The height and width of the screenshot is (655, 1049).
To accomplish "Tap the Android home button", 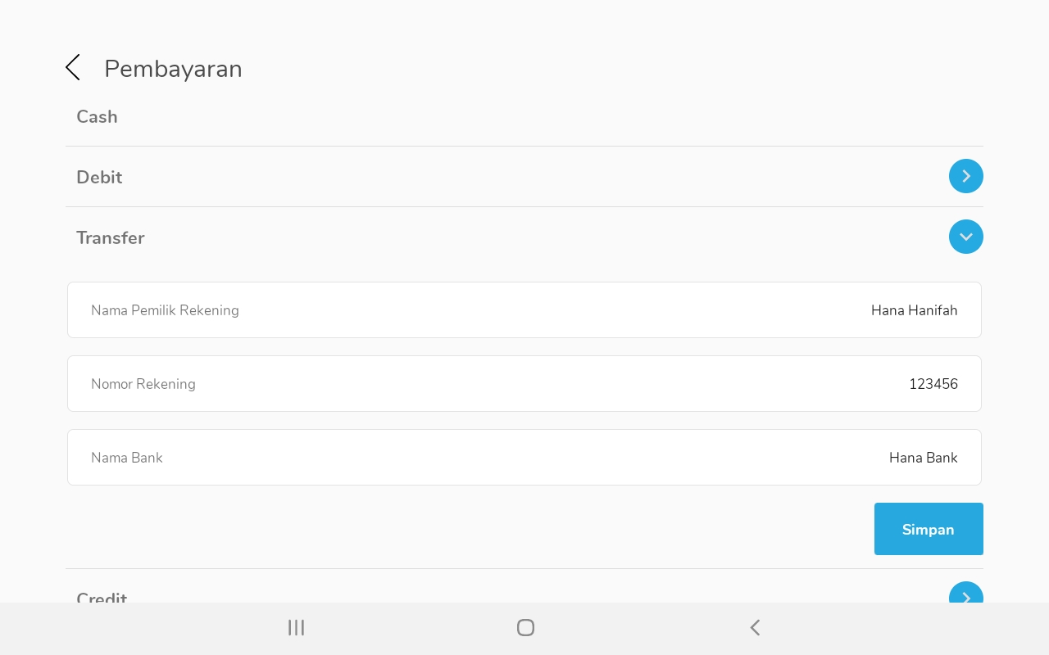I will 525,628.
